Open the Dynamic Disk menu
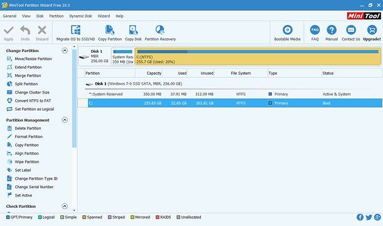 click(80, 16)
